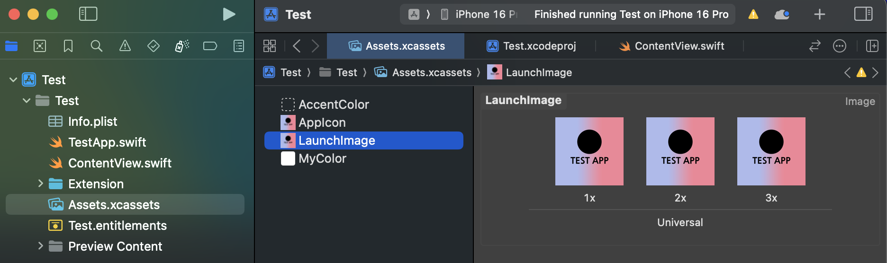The height and width of the screenshot is (263, 887).
Task: Show the issue navigator
Action: (x=125, y=46)
